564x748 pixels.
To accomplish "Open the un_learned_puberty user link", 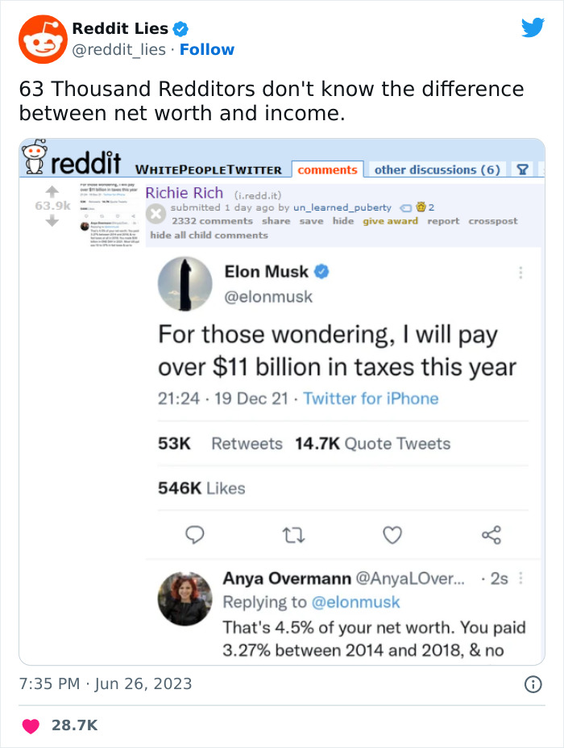I will (342, 207).
